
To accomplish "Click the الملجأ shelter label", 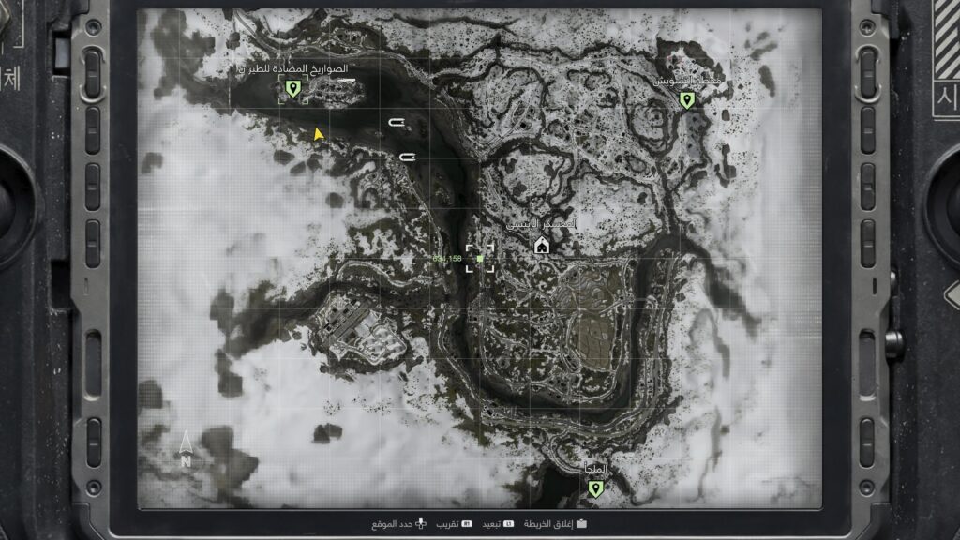I will click(x=595, y=469).
